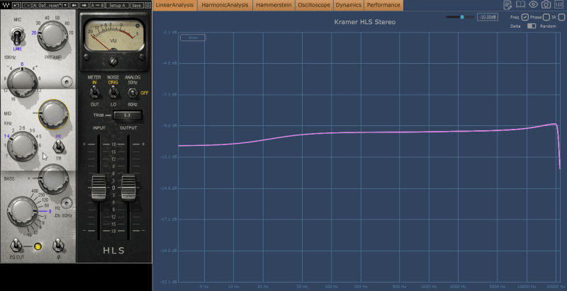Switch to the Dynamics tab
The width and height of the screenshot is (567, 291).
coord(348,5)
